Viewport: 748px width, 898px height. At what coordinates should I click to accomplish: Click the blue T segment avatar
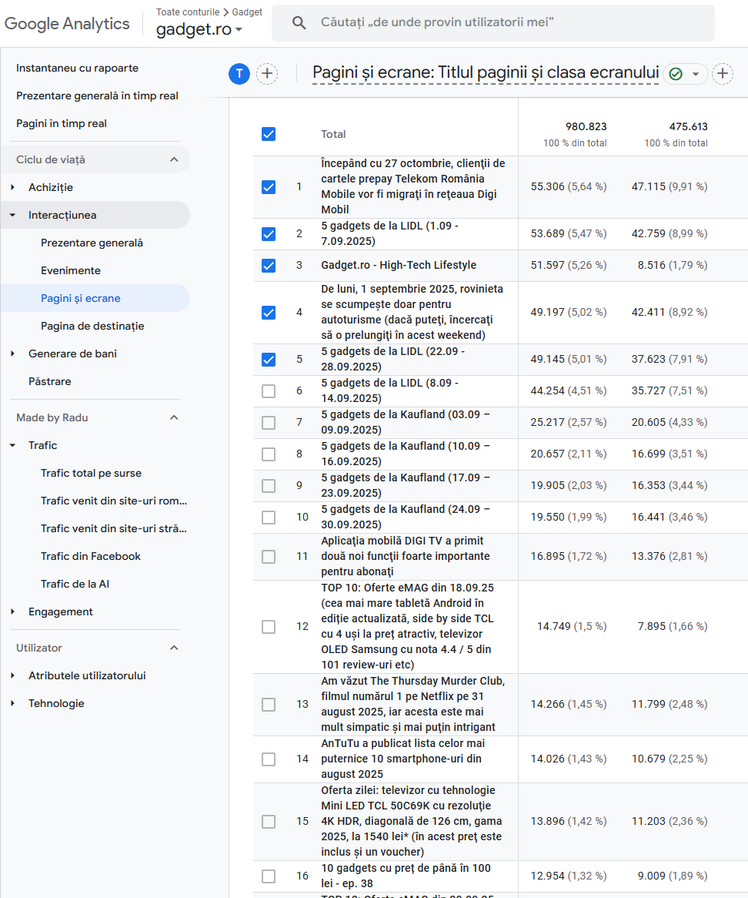239,74
